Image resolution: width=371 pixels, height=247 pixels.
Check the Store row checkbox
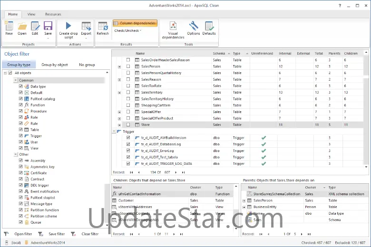click(x=128, y=124)
